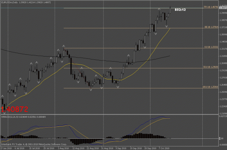Click the 6 Jul 2010 date label
The image size is (227, 150).
(19, 148)
